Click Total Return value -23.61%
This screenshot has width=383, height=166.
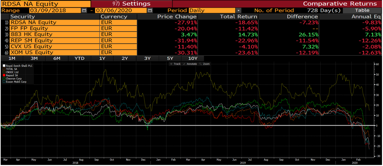pos(246,52)
